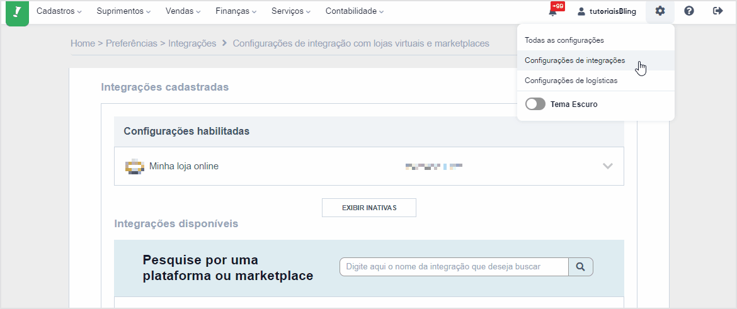
Task: Open the help question mark icon
Action: click(x=689, y=11)
